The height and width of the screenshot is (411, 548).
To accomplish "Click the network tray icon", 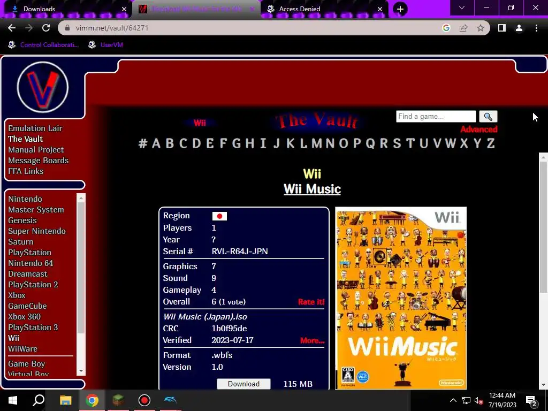I will coord(466,400).
